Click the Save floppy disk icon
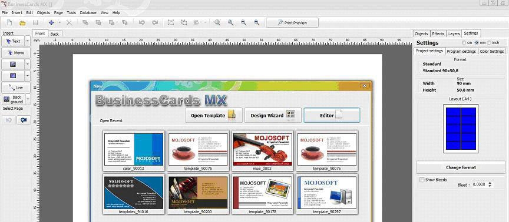509x222 pixels. point(36,23)
